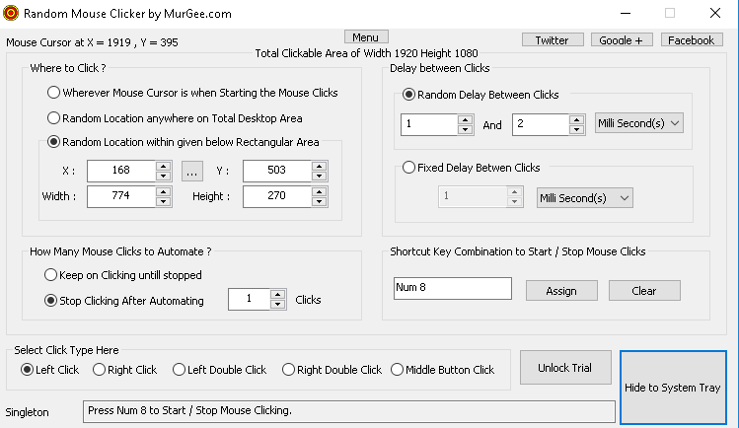
Task: Select Random Location anywhere on Total Desktop Area
Action: (54, 117)
